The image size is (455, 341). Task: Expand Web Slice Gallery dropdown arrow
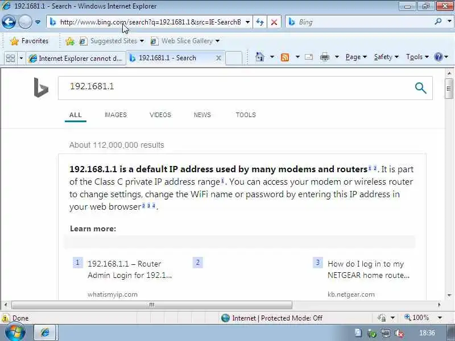(218, 41)
